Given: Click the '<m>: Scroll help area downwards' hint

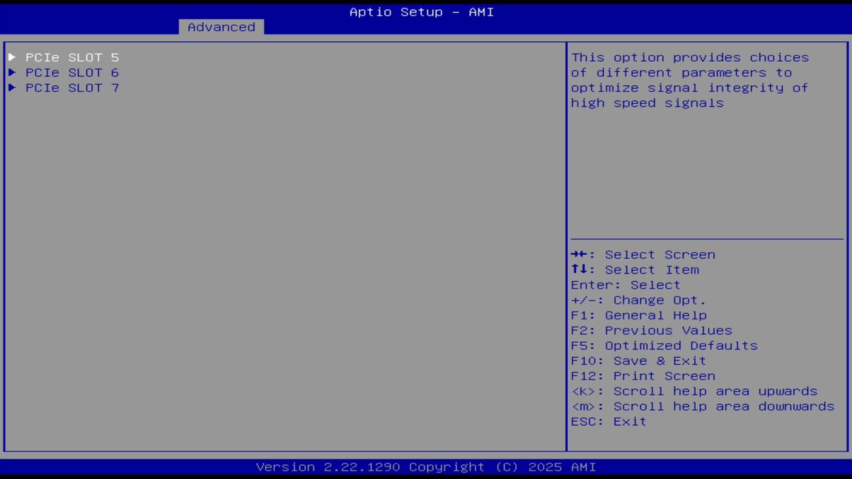Looking at the screenshot, I should 703,406.
